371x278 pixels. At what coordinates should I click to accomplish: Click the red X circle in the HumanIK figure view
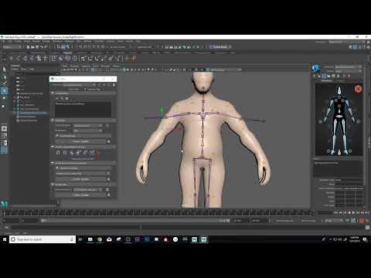pos(358,89)
